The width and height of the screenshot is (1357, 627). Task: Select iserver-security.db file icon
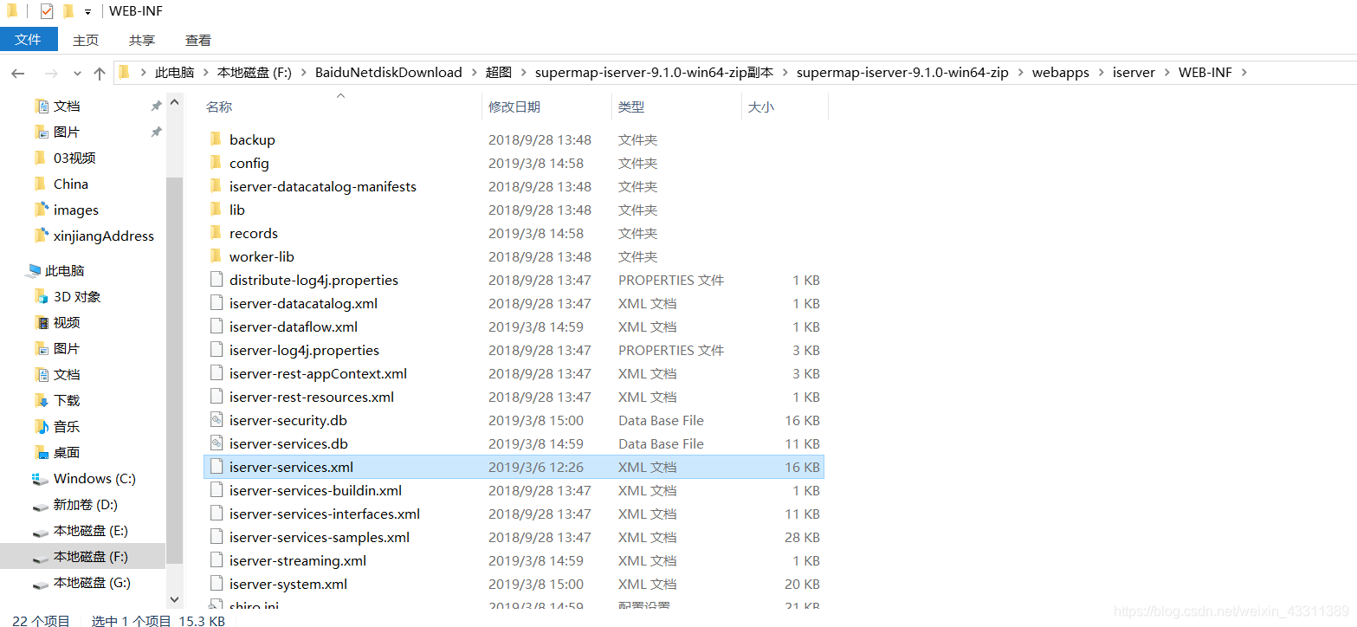(216, 420)
